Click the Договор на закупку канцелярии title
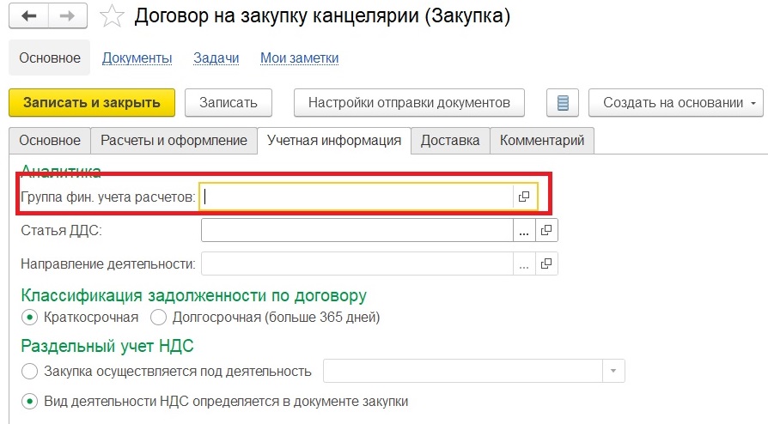The image size is (768, 424). pos(322,16)
